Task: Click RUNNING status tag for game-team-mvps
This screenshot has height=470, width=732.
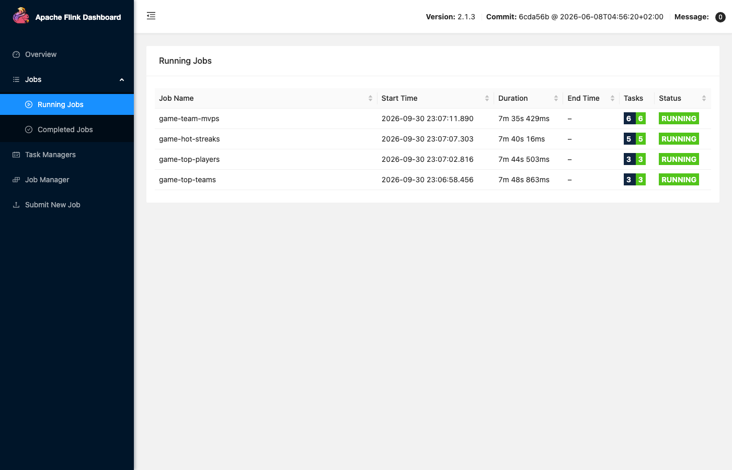Action: click(x=679, y=119)
